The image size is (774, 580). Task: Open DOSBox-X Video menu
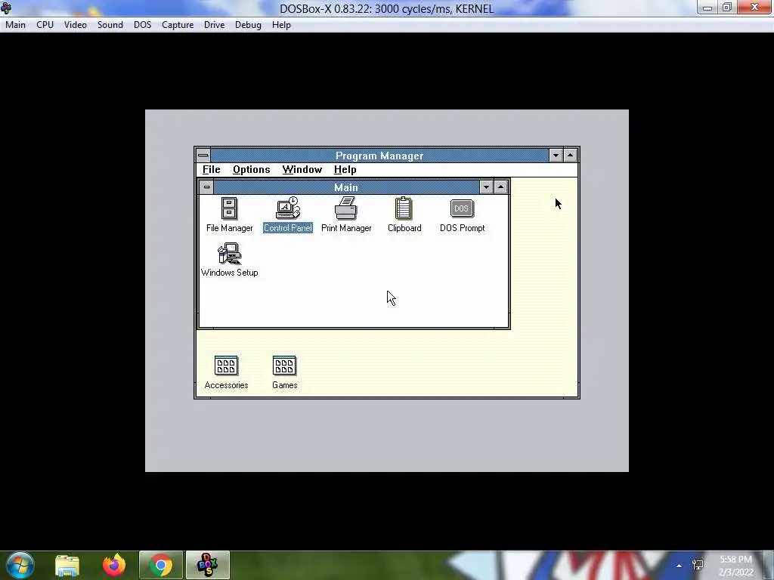point(75,25)
